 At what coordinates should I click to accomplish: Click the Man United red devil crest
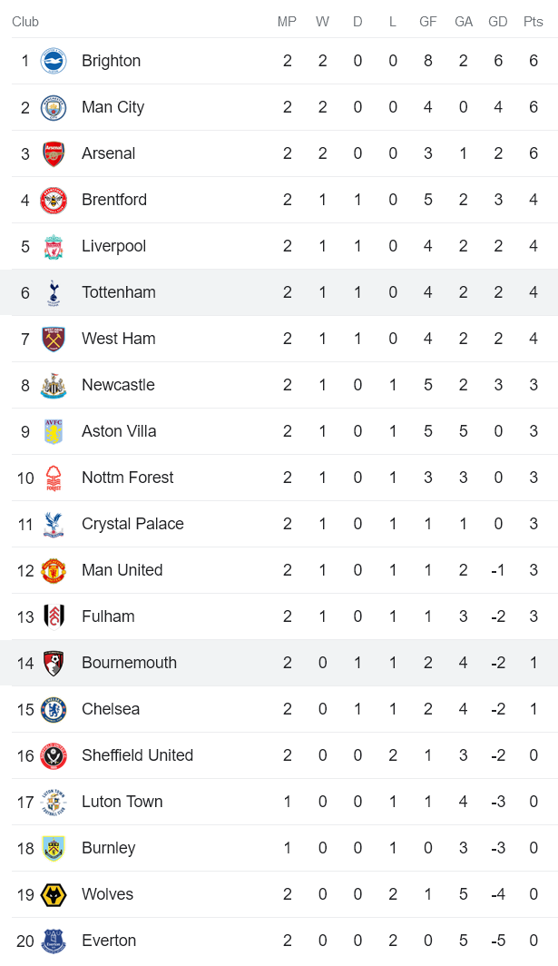54,570
